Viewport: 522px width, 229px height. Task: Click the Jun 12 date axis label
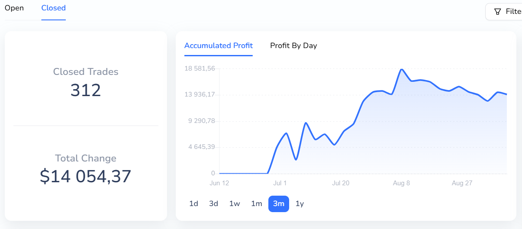219,183
